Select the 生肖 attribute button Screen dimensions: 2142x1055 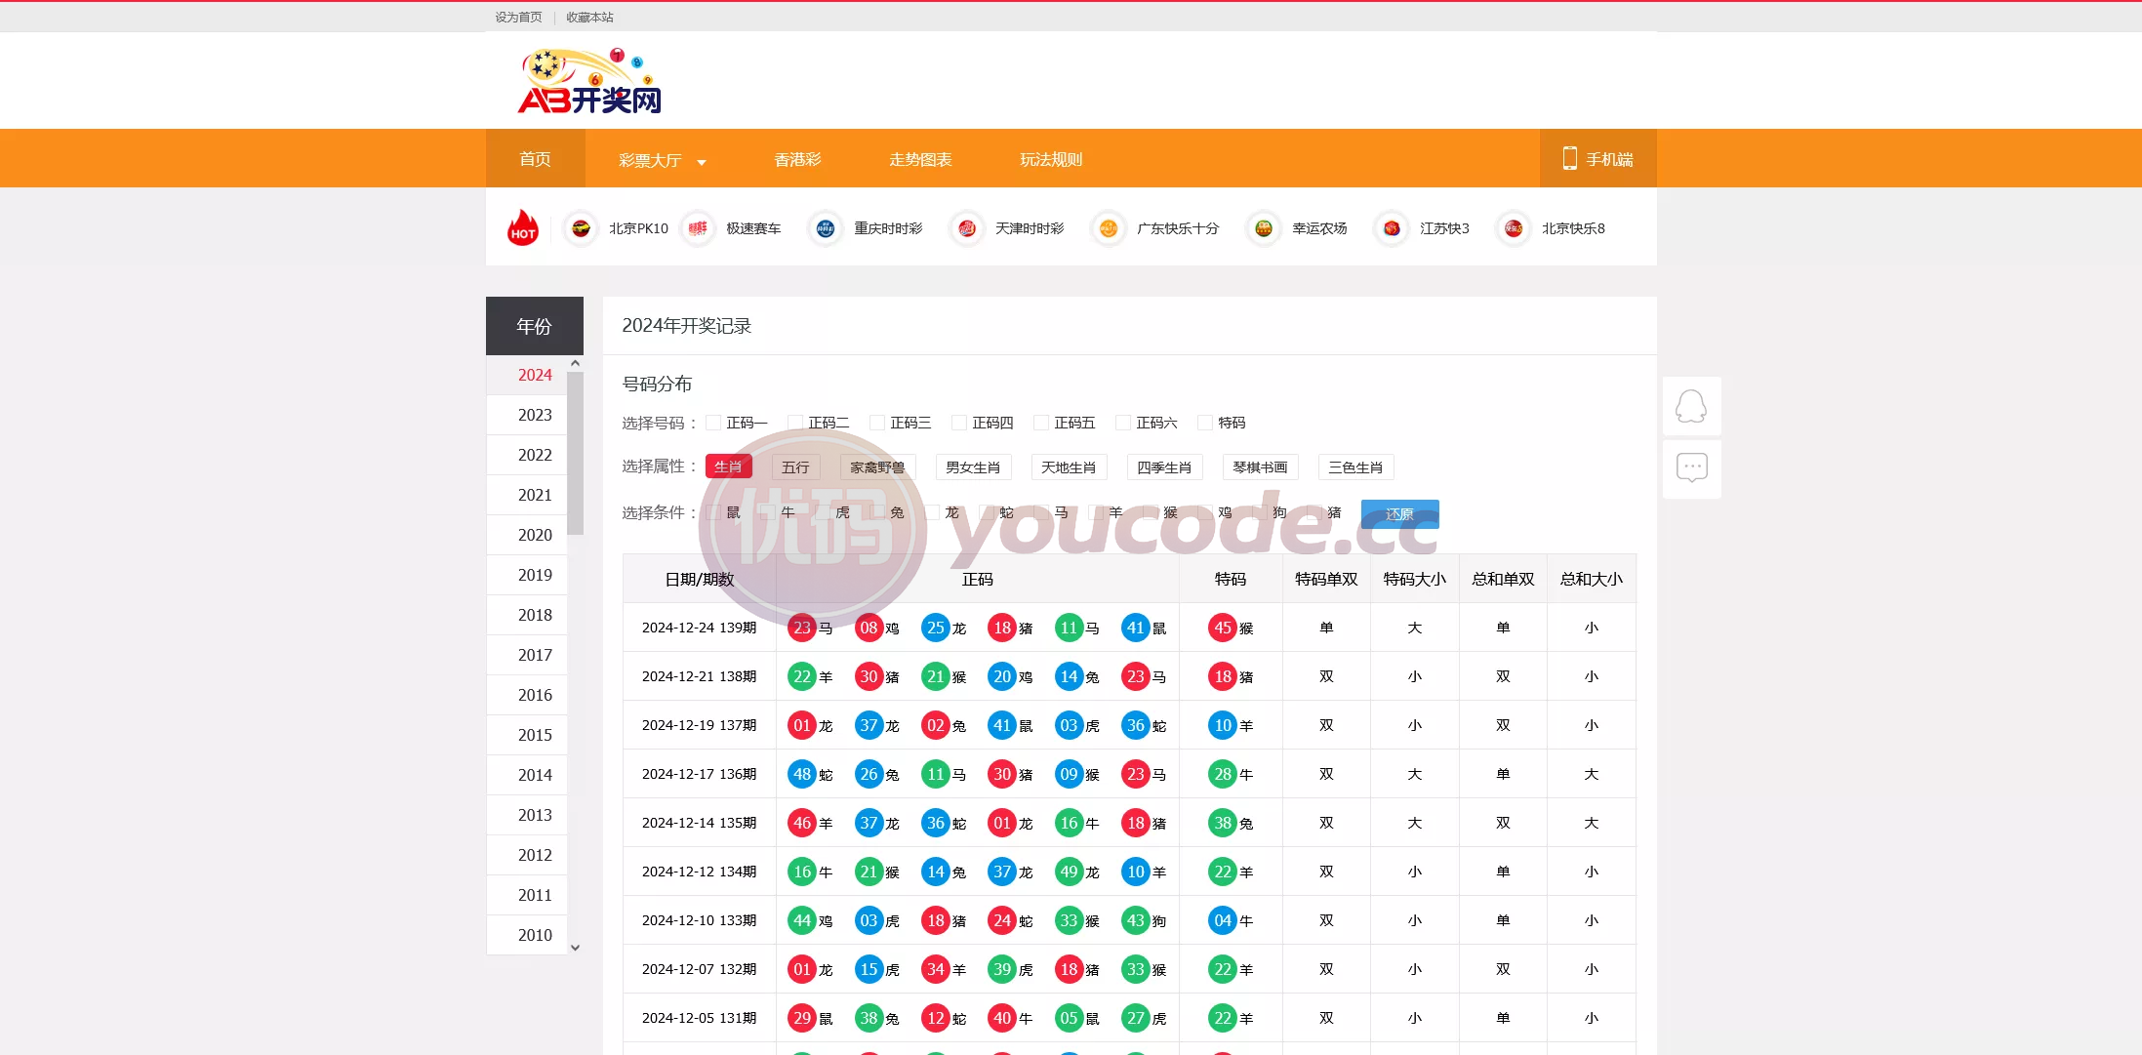(x=728, y=467)
